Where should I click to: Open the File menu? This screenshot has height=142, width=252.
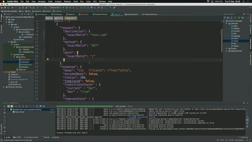pos(22,2)
